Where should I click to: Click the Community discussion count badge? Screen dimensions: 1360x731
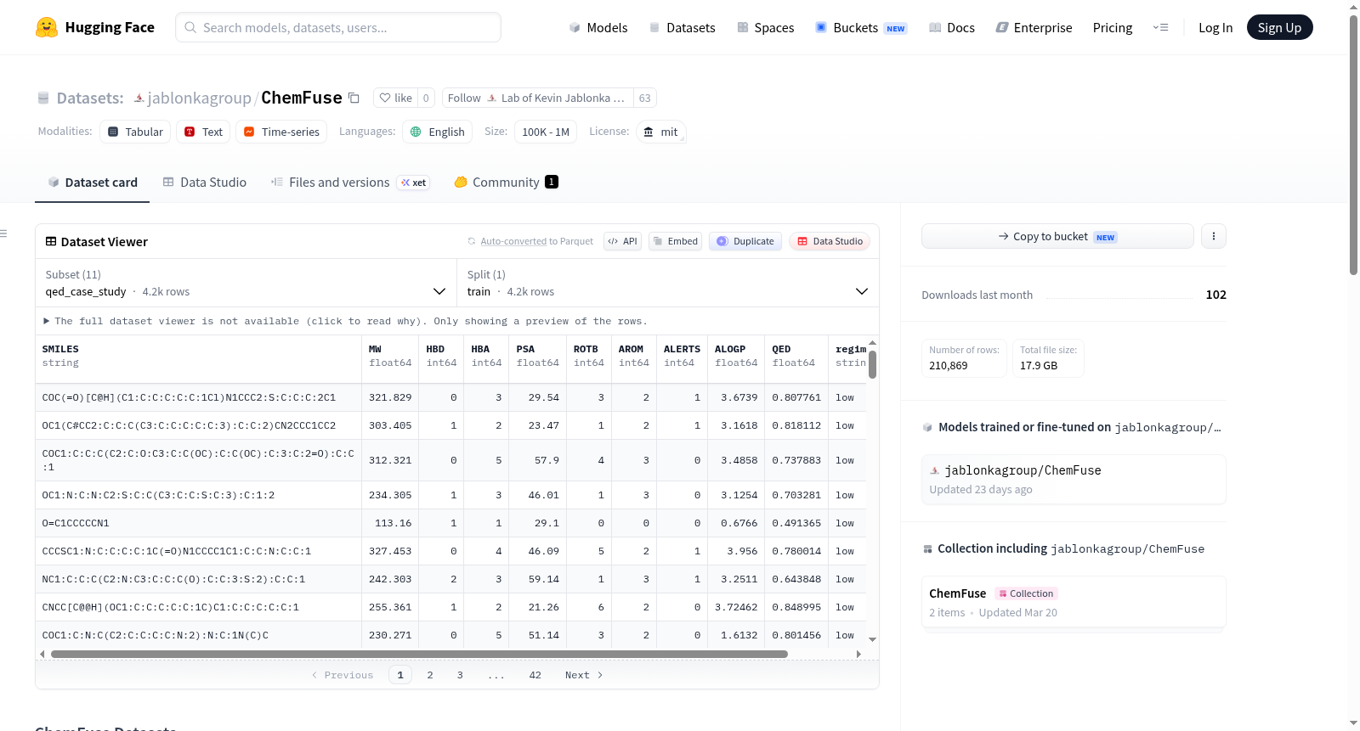552,182
